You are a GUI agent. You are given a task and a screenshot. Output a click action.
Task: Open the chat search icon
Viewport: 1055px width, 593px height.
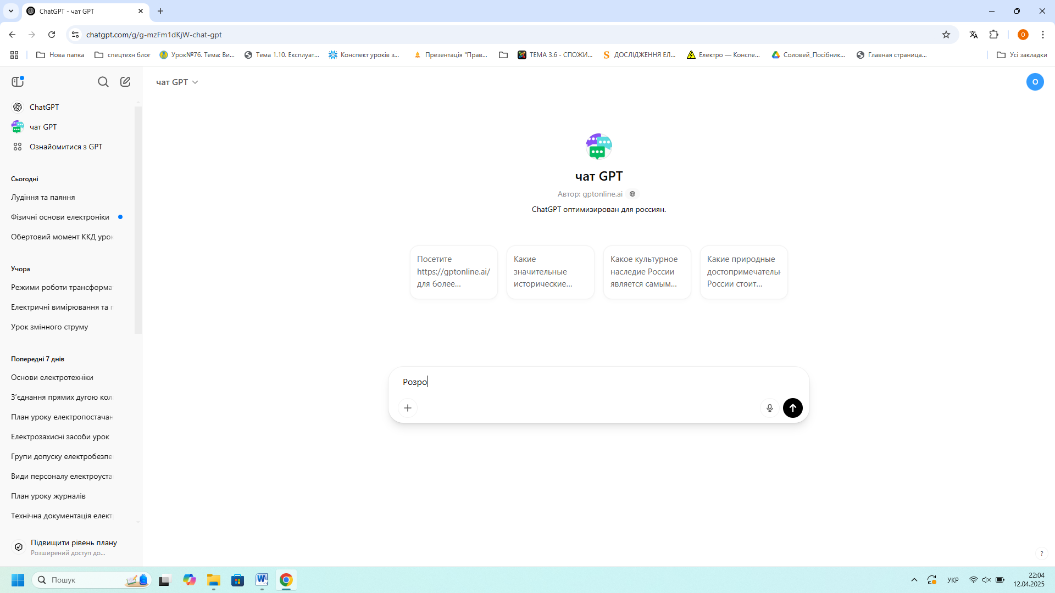[103, 82]
